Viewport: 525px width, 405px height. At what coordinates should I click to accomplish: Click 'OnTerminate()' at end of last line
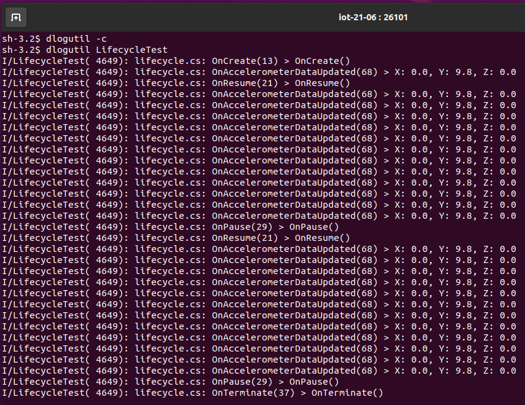(347, 393)
